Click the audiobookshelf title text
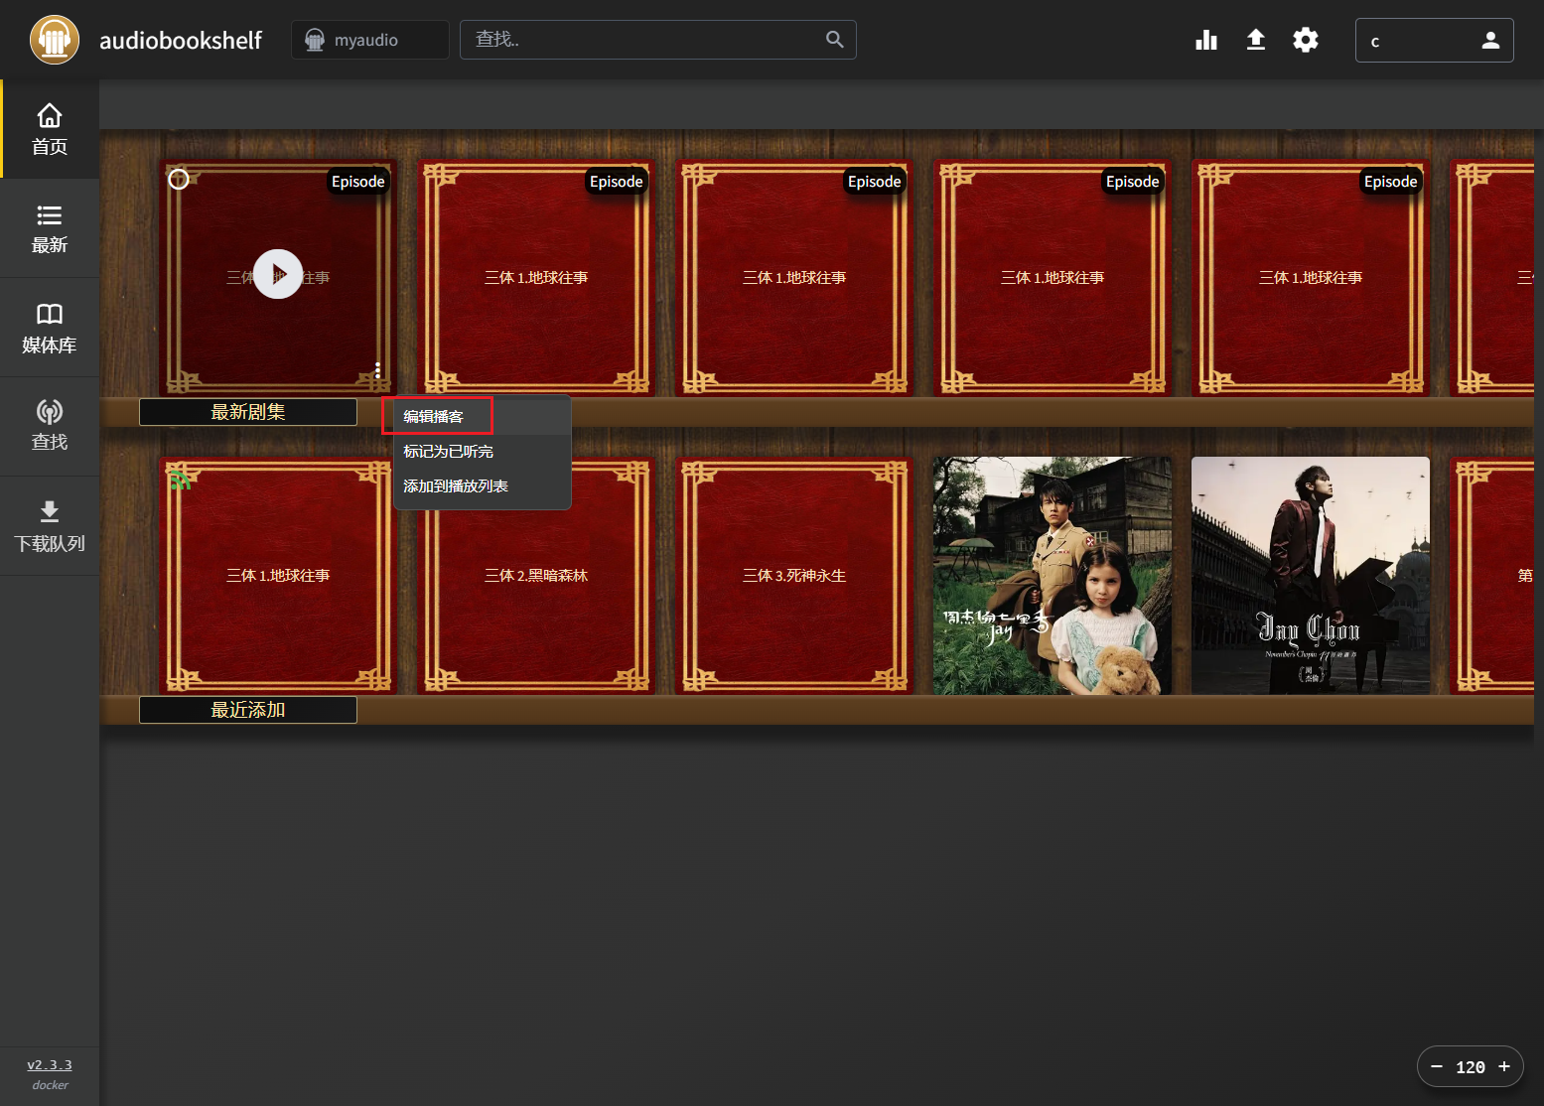The height and width of the screenshot is (1106, 1544). (181, 40)
